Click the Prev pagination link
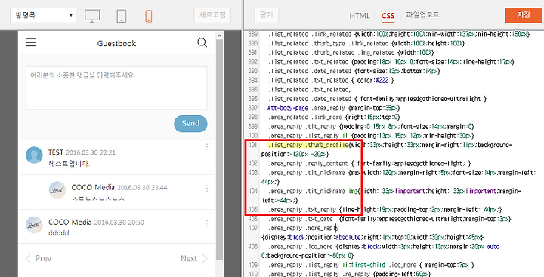The height and width of the screenshot is (277, 544). click(39, 258)
